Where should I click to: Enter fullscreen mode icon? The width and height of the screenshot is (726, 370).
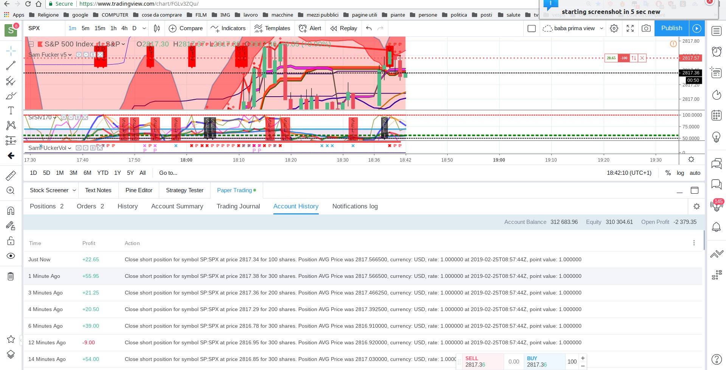pyautogui.click(x=630, y=28)
